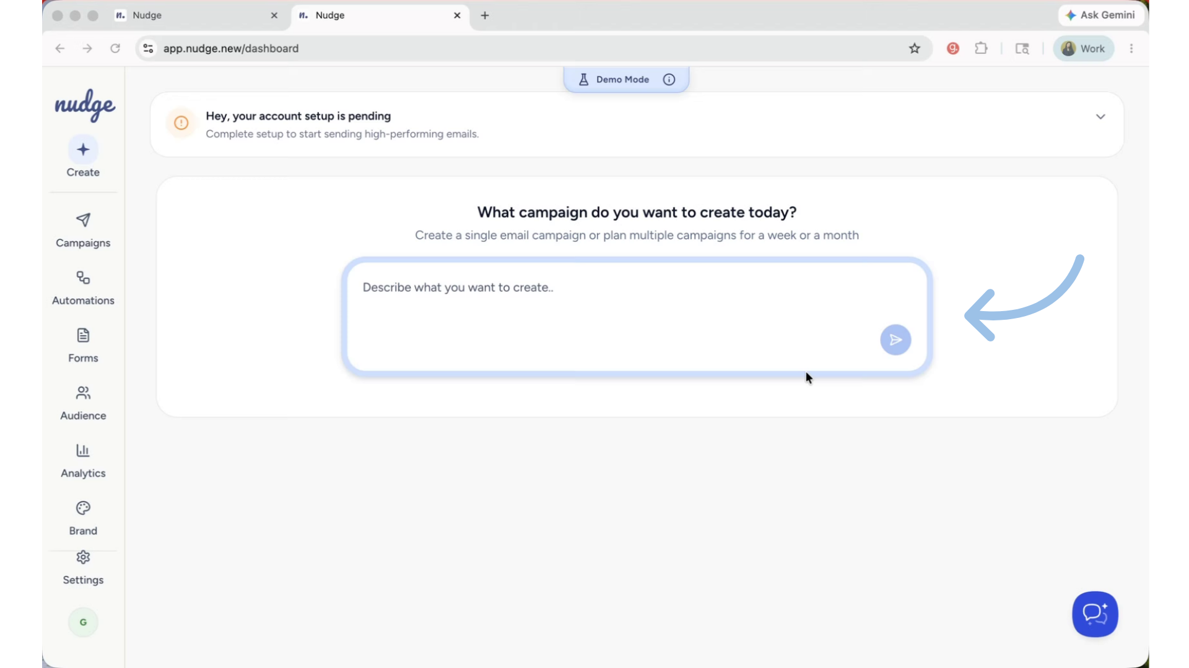This screenshot has width=1189, height=668.
Task: Open the Forms section
Action: click(x=83, y=345)
